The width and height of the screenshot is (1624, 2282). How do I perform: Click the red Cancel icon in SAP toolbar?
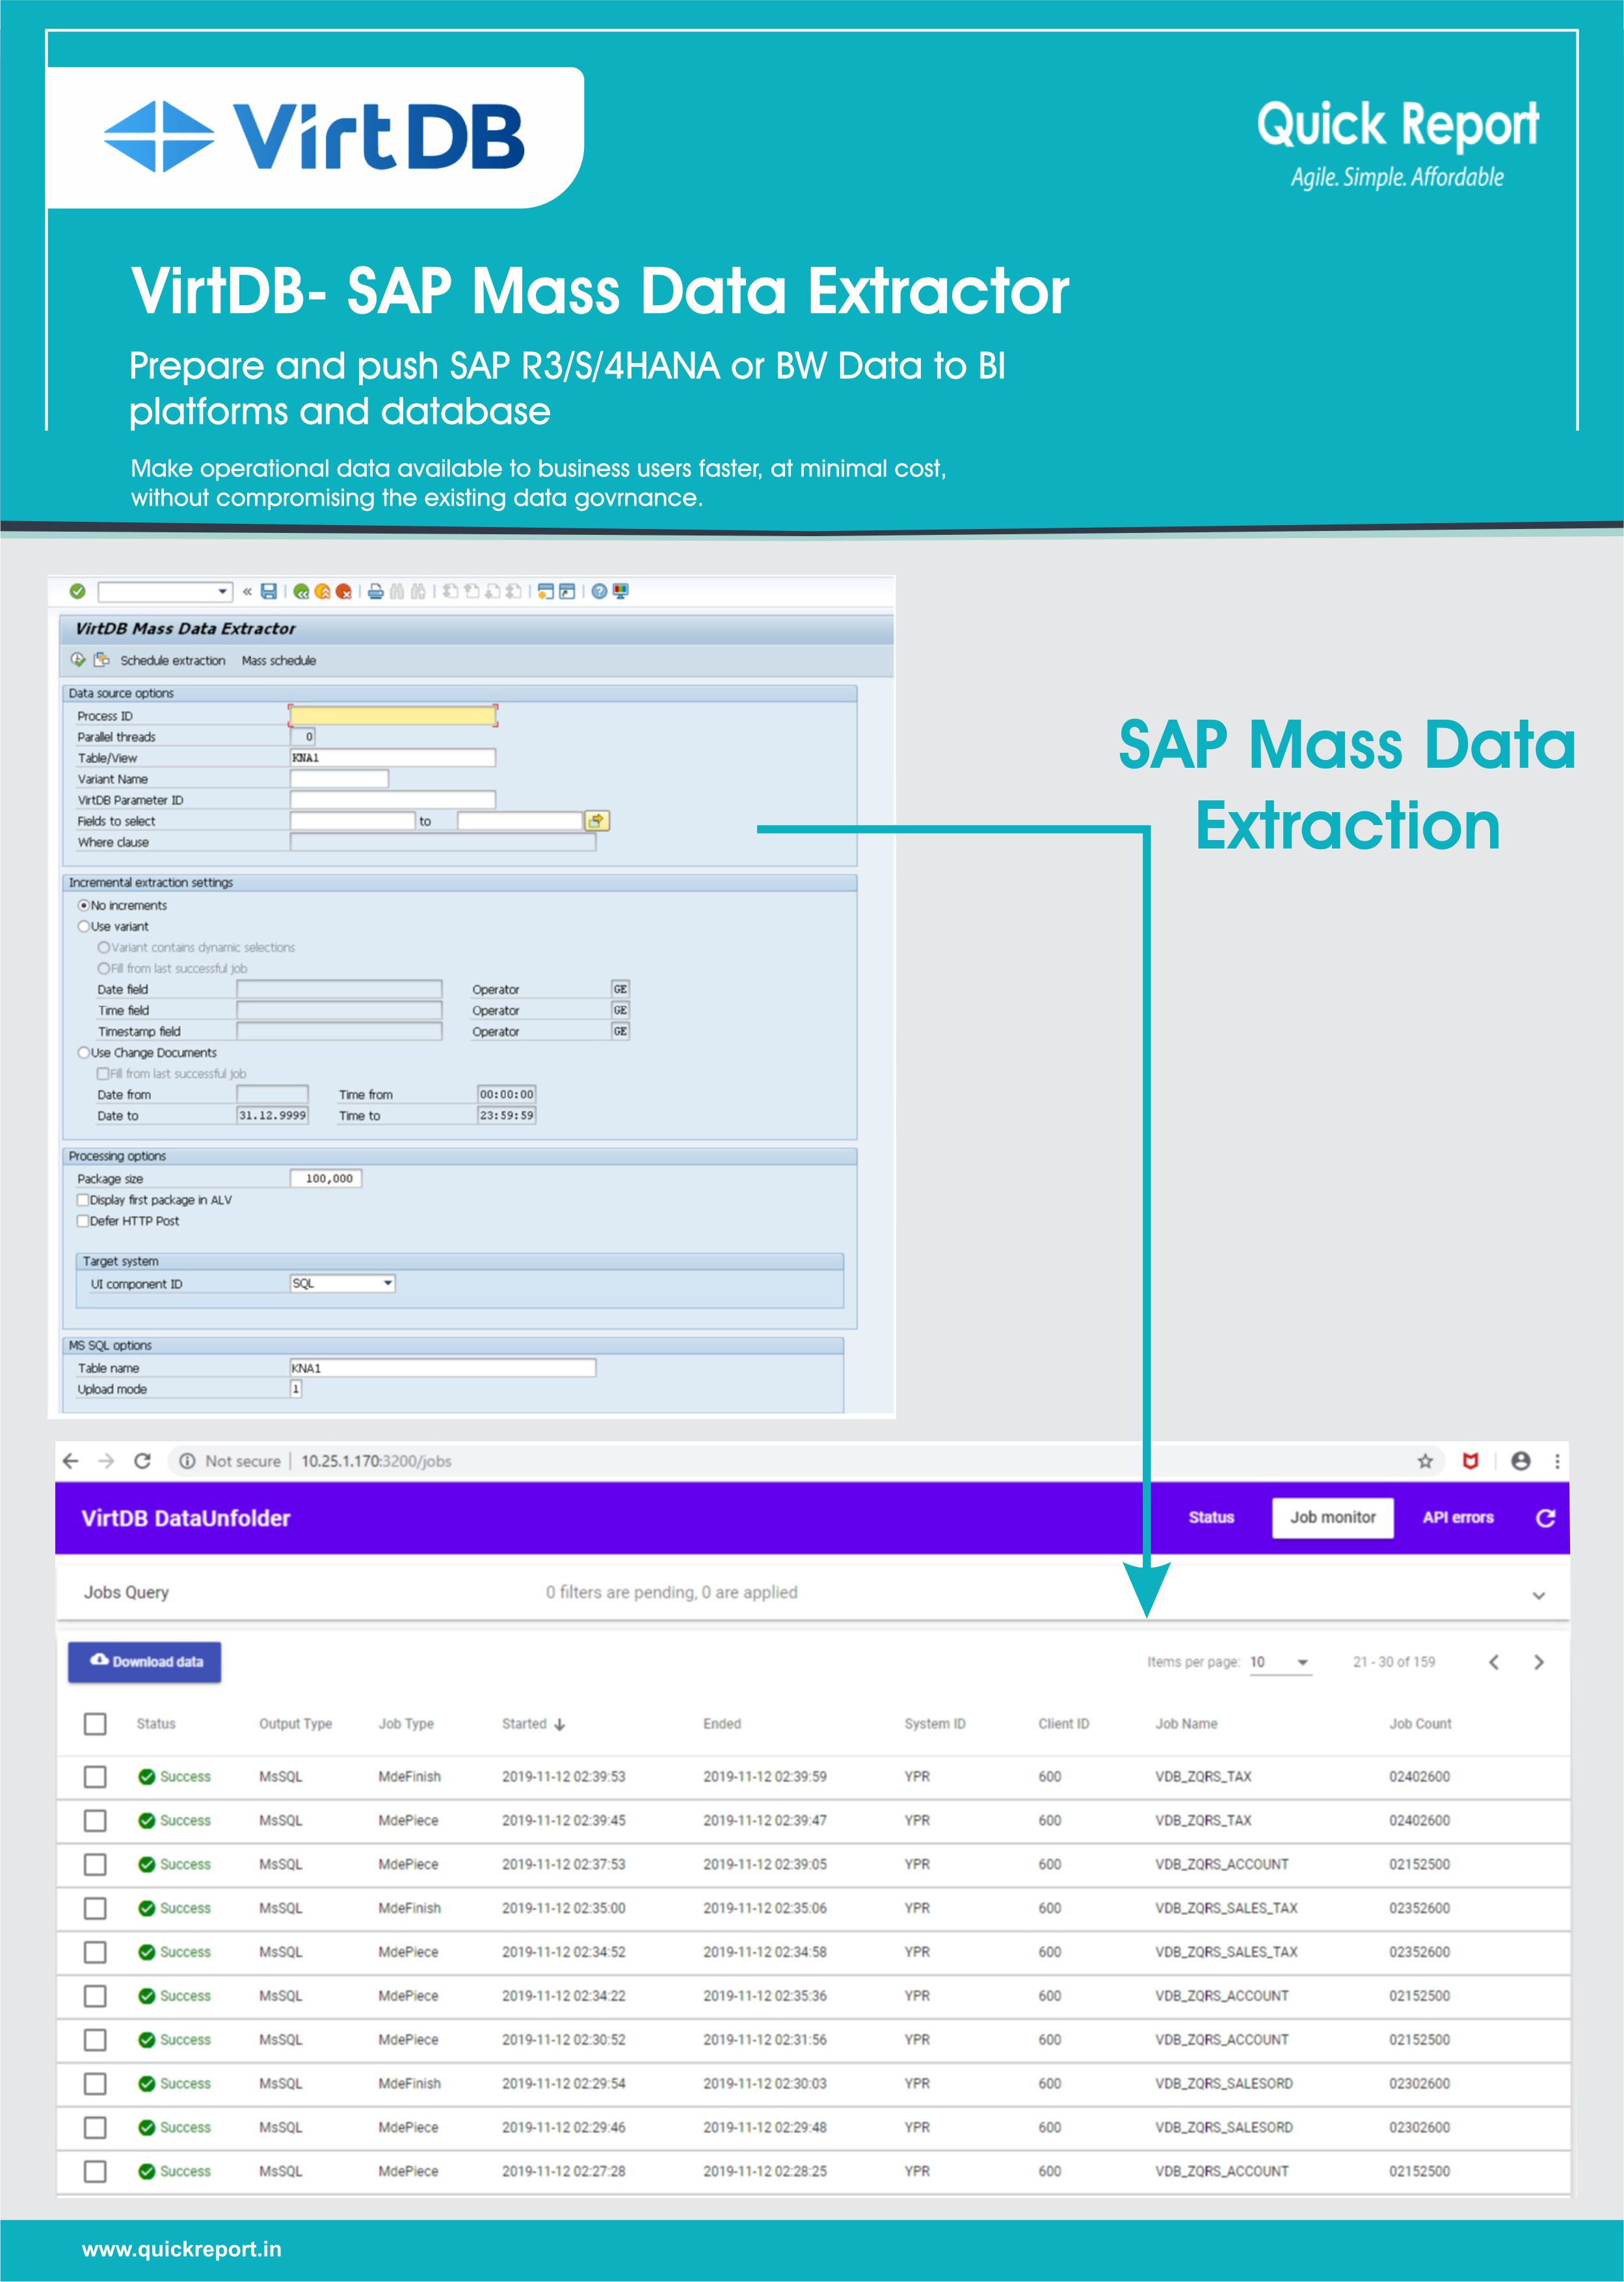pos(343,591)
